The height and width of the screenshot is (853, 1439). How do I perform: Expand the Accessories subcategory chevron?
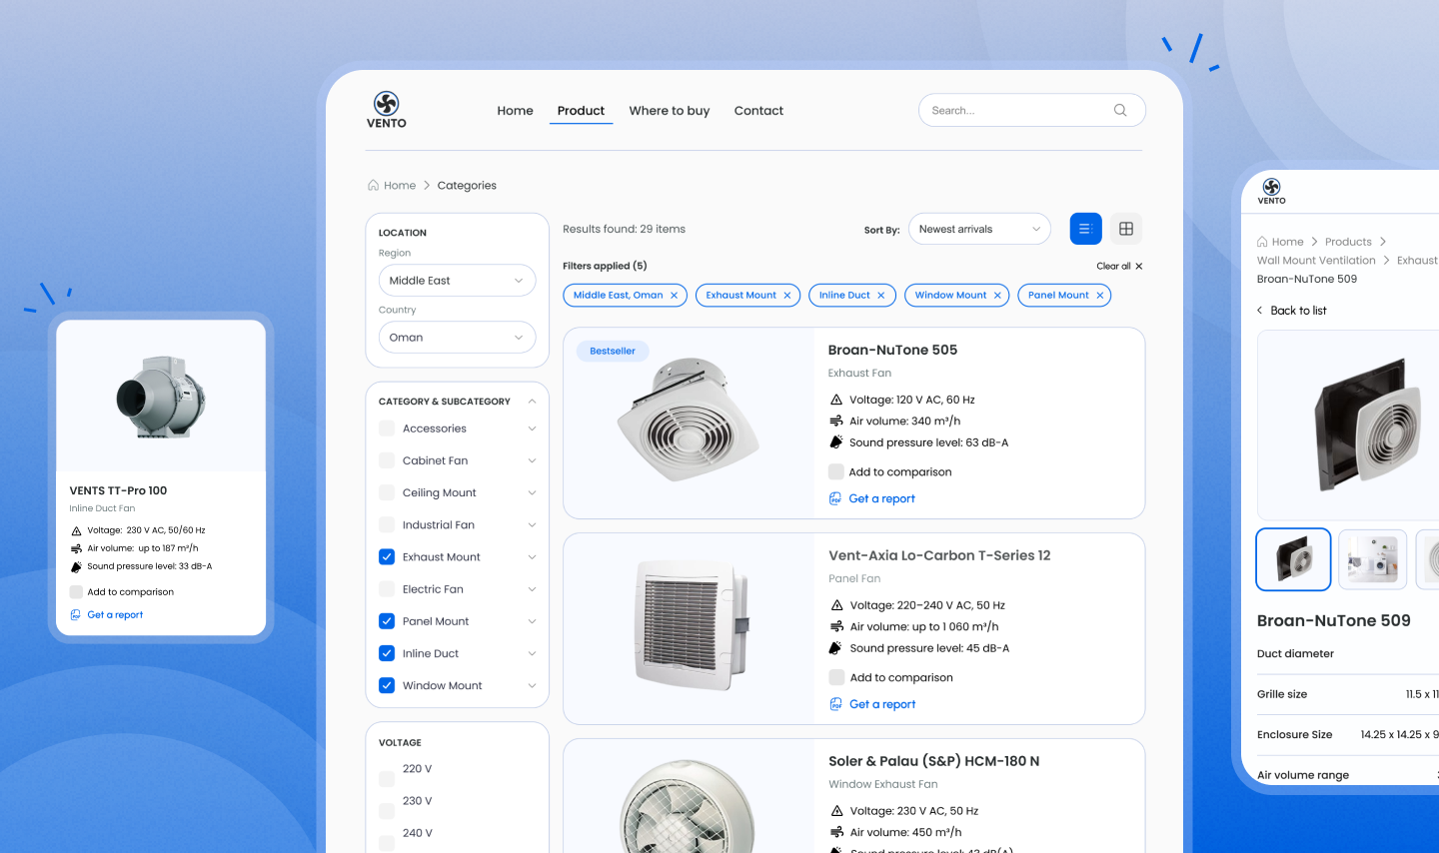click(532, 428)
